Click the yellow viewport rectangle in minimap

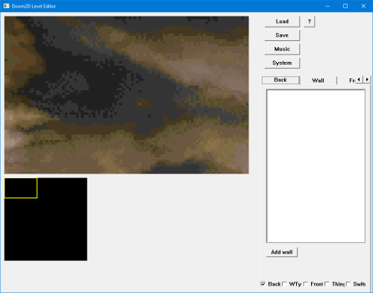coord(21,188)
